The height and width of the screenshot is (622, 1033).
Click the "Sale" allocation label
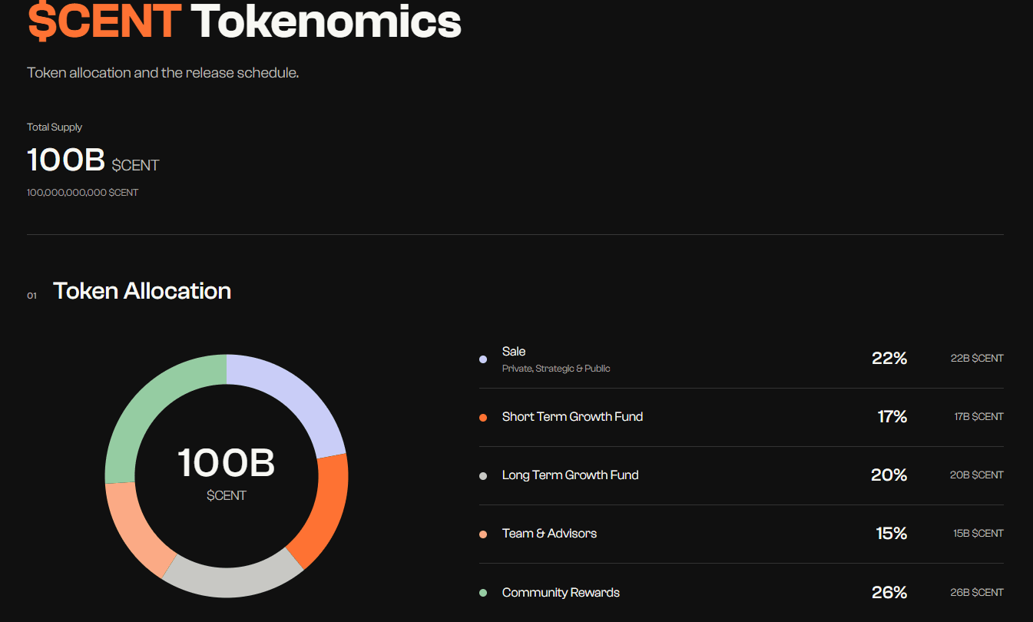pos(514,351)
